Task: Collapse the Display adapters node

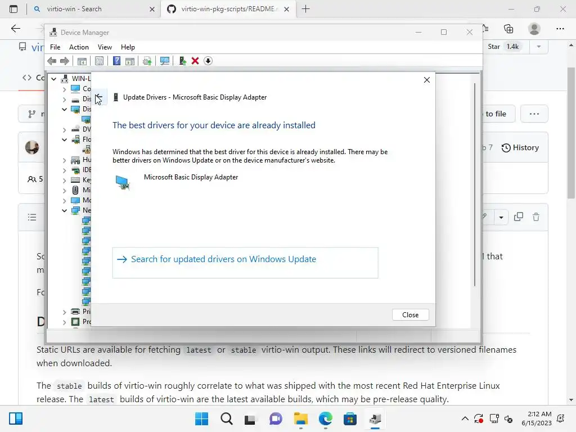Action: pyautogui.click(x=64, y=109)
